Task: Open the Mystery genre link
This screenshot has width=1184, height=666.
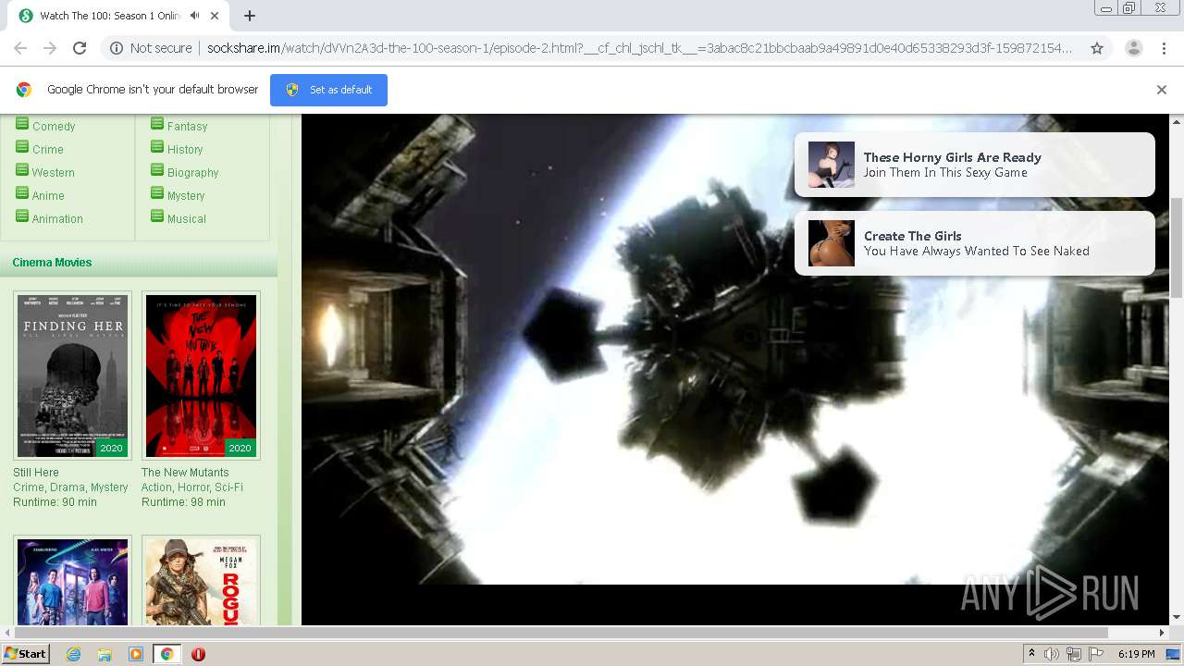Action: [186, 196]
